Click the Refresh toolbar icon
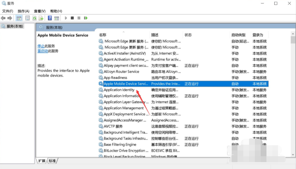The width and height of the screenshot is (296, 169). (34, 18)
